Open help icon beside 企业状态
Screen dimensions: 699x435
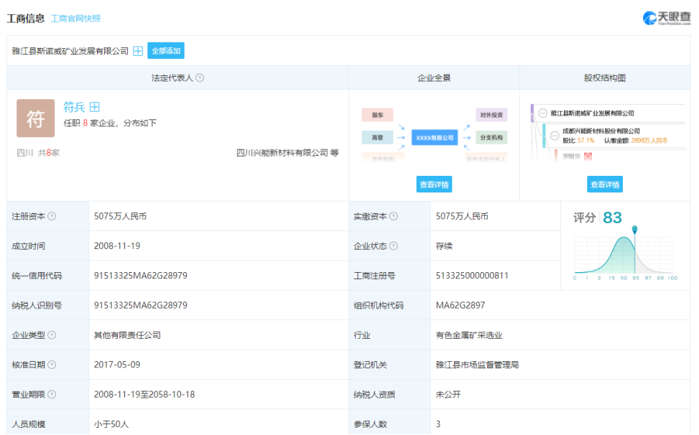click(x=393, y=246)
